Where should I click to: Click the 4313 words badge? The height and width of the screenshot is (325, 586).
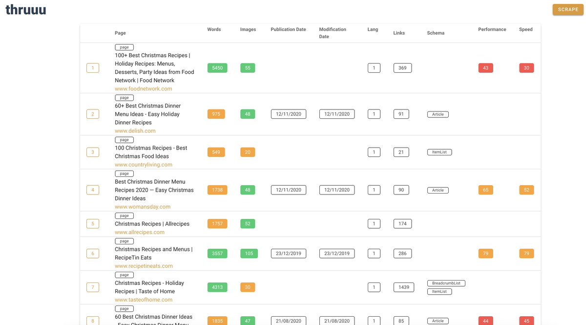pyautogui.click(x=217, y=287)
